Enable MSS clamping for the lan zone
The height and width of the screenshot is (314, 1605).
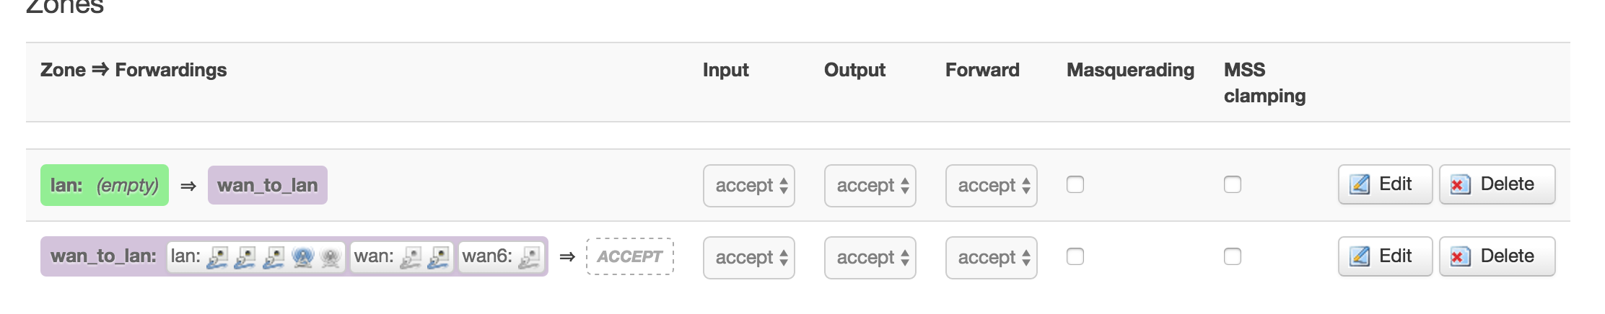click(x=1233, y=184)
